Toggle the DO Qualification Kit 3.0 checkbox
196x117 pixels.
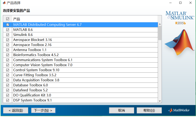tap(8, 95)
